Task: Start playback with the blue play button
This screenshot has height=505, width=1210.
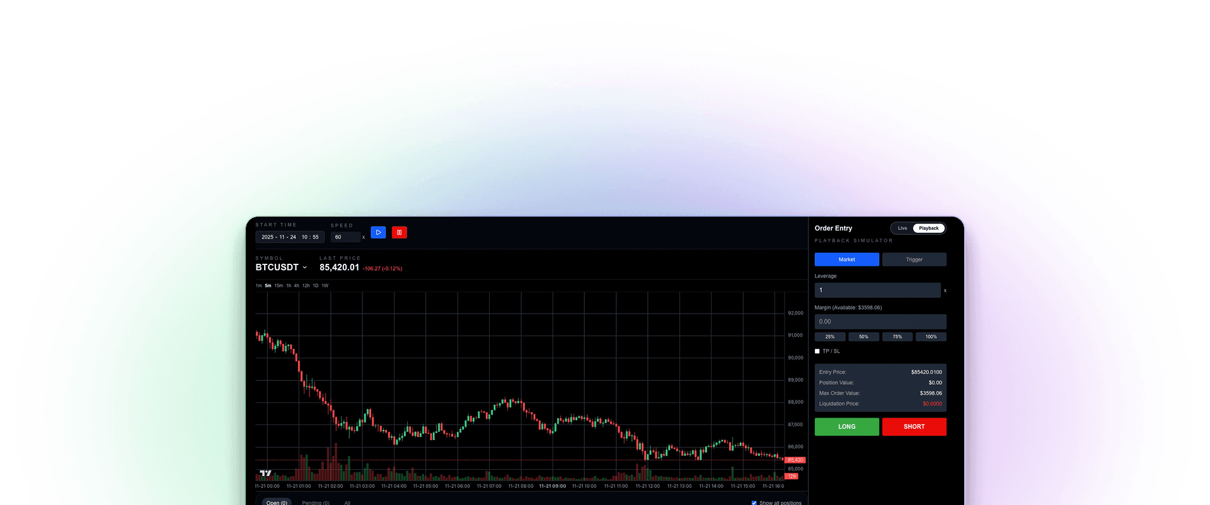Action: click(378, 232)
